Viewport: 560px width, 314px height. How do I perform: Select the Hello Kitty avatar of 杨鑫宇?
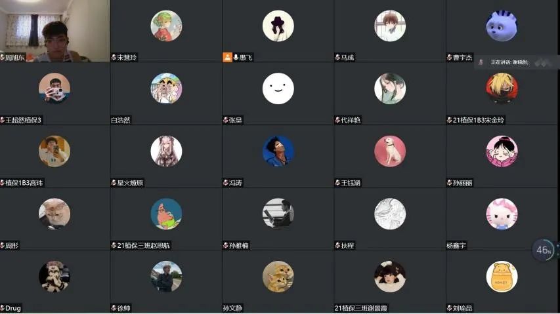tap(502, 214)
